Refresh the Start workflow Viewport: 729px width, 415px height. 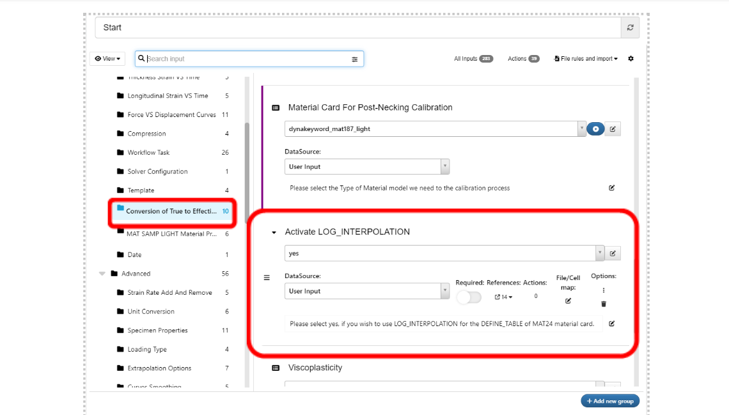point(629,27)
